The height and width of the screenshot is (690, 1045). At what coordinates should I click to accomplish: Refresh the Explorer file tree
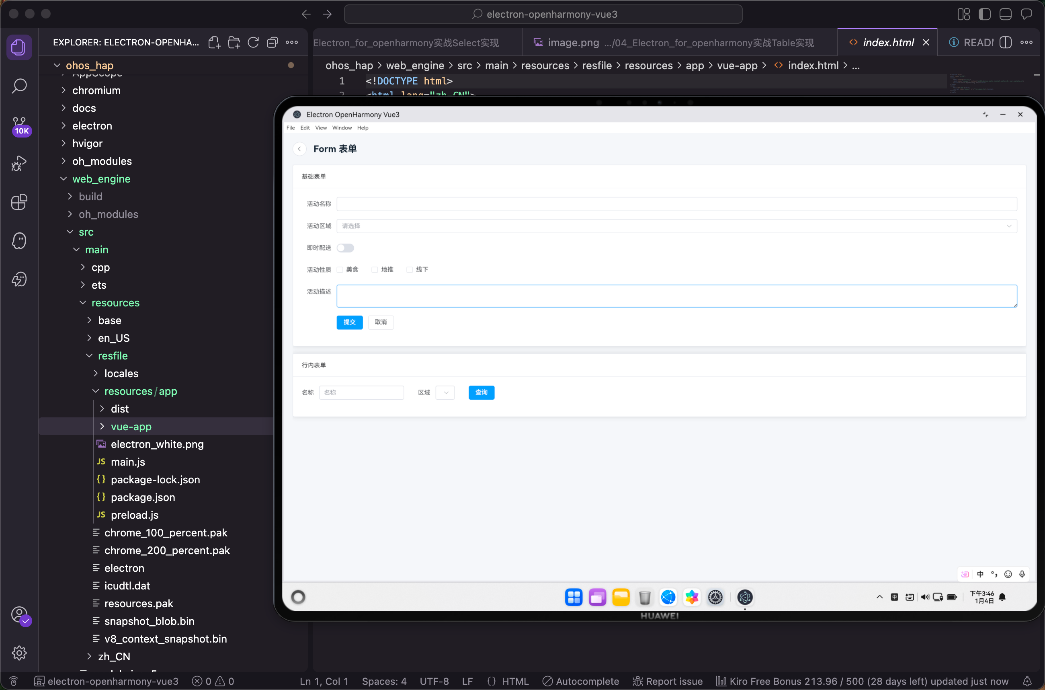pyautogui.click(x=253, y=42)
